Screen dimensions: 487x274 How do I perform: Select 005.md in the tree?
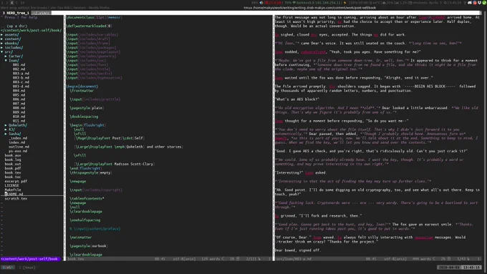(x=19, y=95)
